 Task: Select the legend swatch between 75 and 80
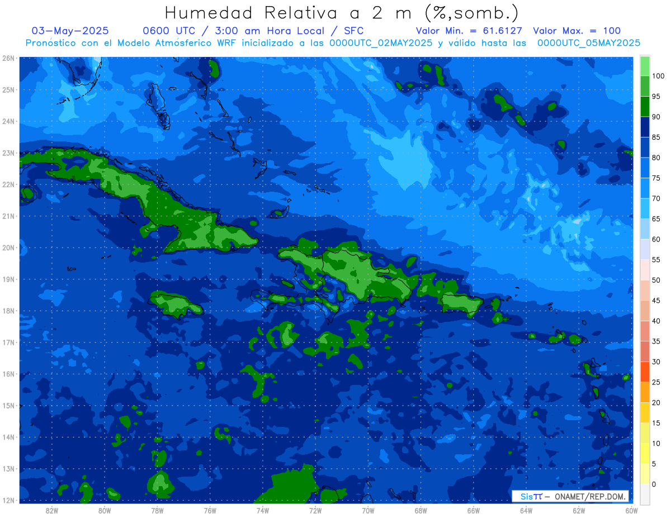pos(645,168)
